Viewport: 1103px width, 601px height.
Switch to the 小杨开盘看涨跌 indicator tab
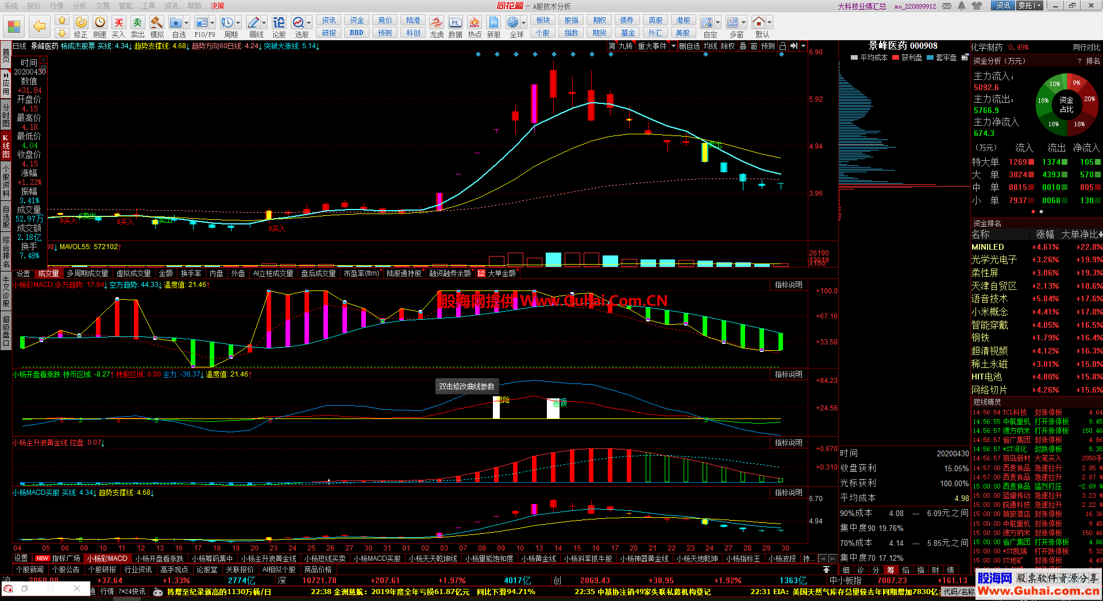(x=159, y=559)
